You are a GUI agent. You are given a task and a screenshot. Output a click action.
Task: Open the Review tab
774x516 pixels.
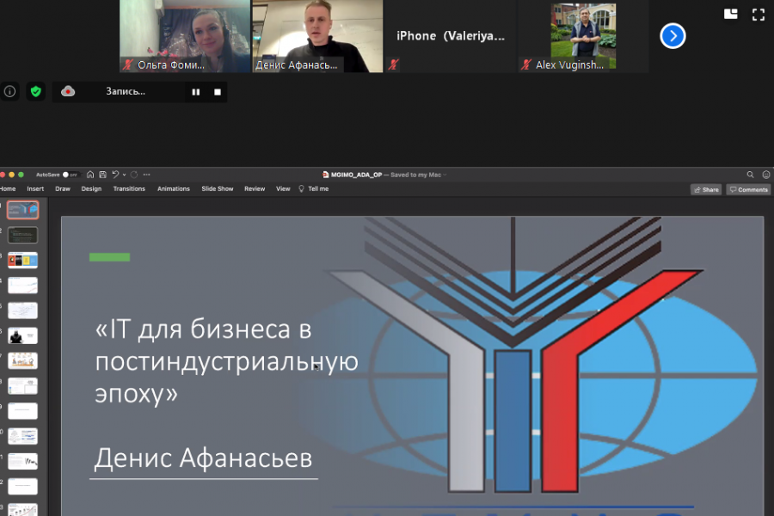255,188
